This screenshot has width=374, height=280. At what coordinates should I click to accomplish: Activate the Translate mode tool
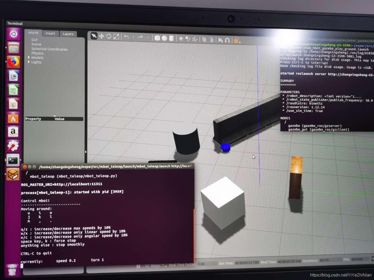pyautogui.click(x=102, y=36)
